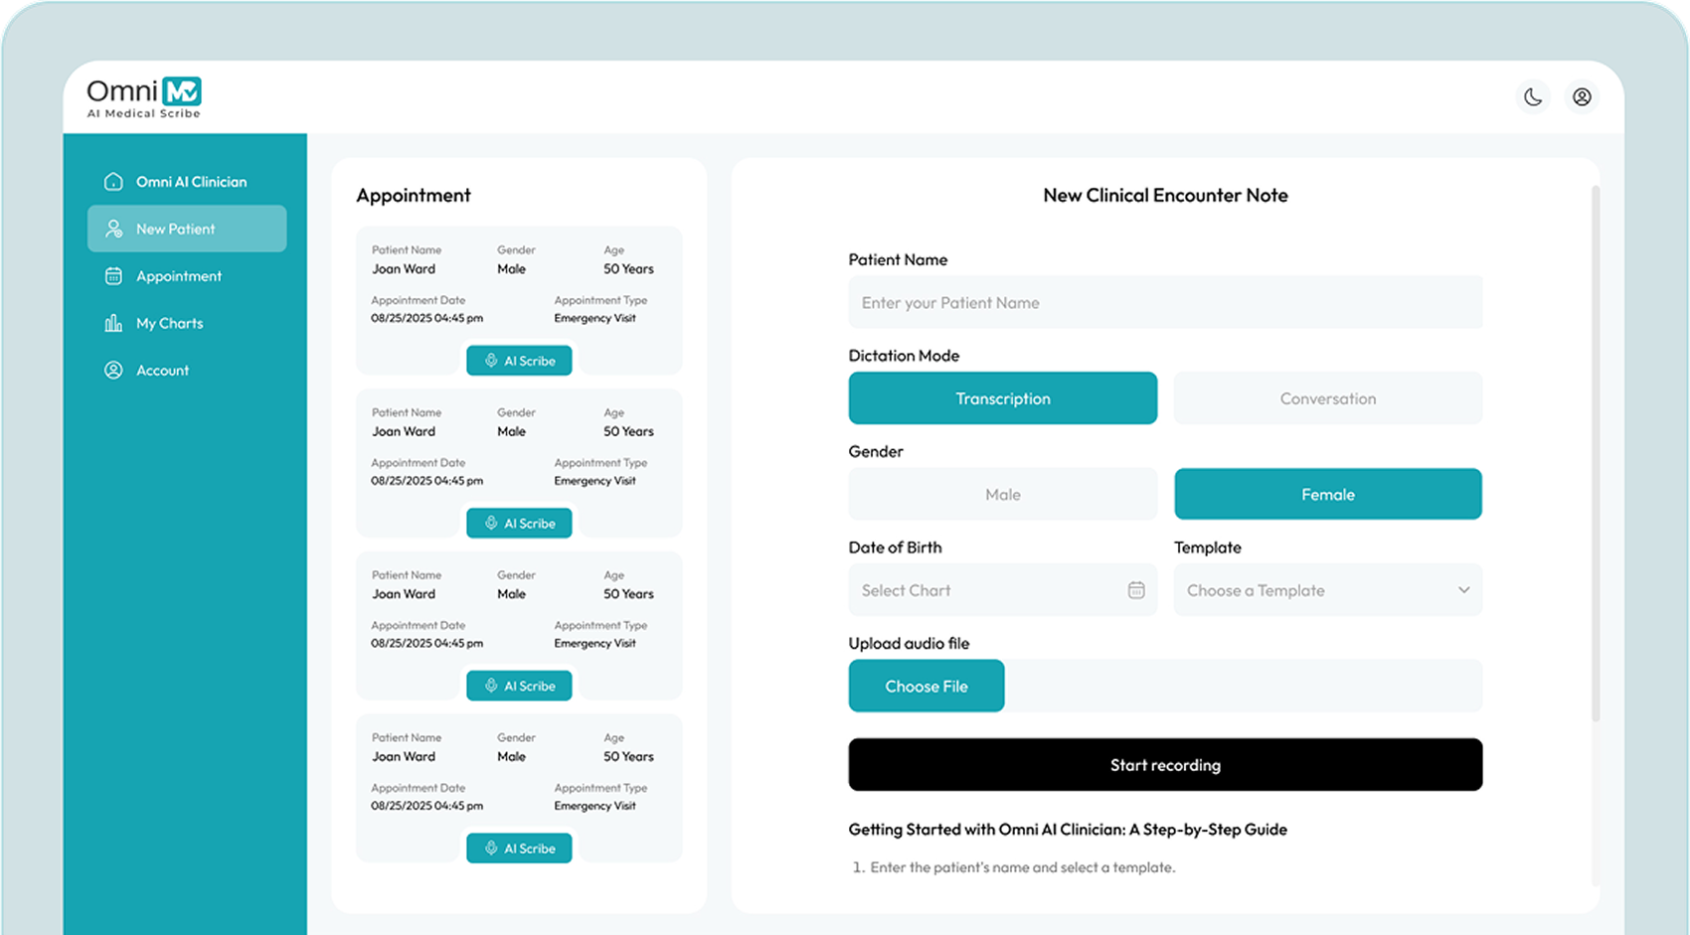Choose Female gender option
The width and height of the screenshot is (1690, 935).
tap(1327, 495)
